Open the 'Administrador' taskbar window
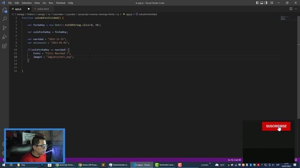 (x=119, y=165)
